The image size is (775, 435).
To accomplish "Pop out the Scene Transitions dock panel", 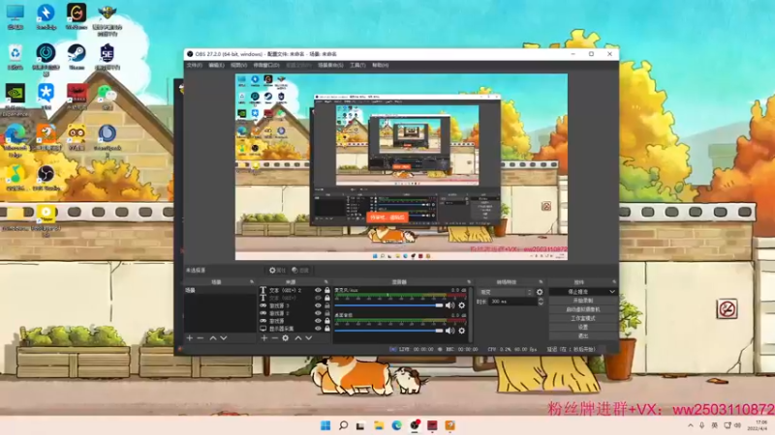I will coord(541,282).
